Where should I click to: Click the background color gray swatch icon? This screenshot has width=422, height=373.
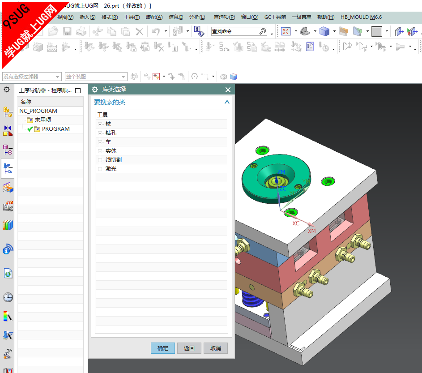pos(376,31)
